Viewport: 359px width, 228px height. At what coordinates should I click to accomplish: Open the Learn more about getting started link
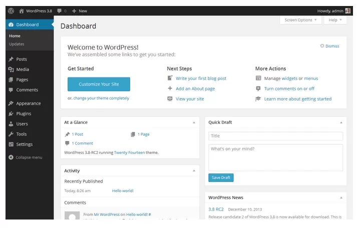point(298,99)
